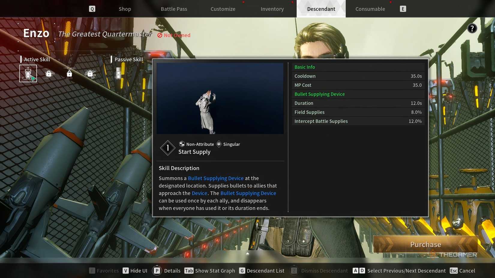
Task: Expand the bottom panel up arrow
Action: (247, 253)
